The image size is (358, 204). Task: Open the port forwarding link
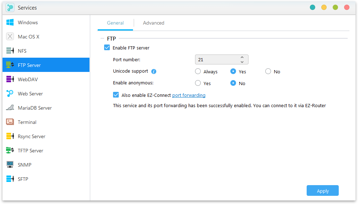(x=189, y=95)
